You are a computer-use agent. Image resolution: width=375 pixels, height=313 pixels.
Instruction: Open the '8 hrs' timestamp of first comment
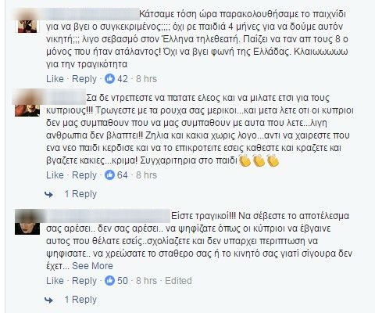[146, 79]
